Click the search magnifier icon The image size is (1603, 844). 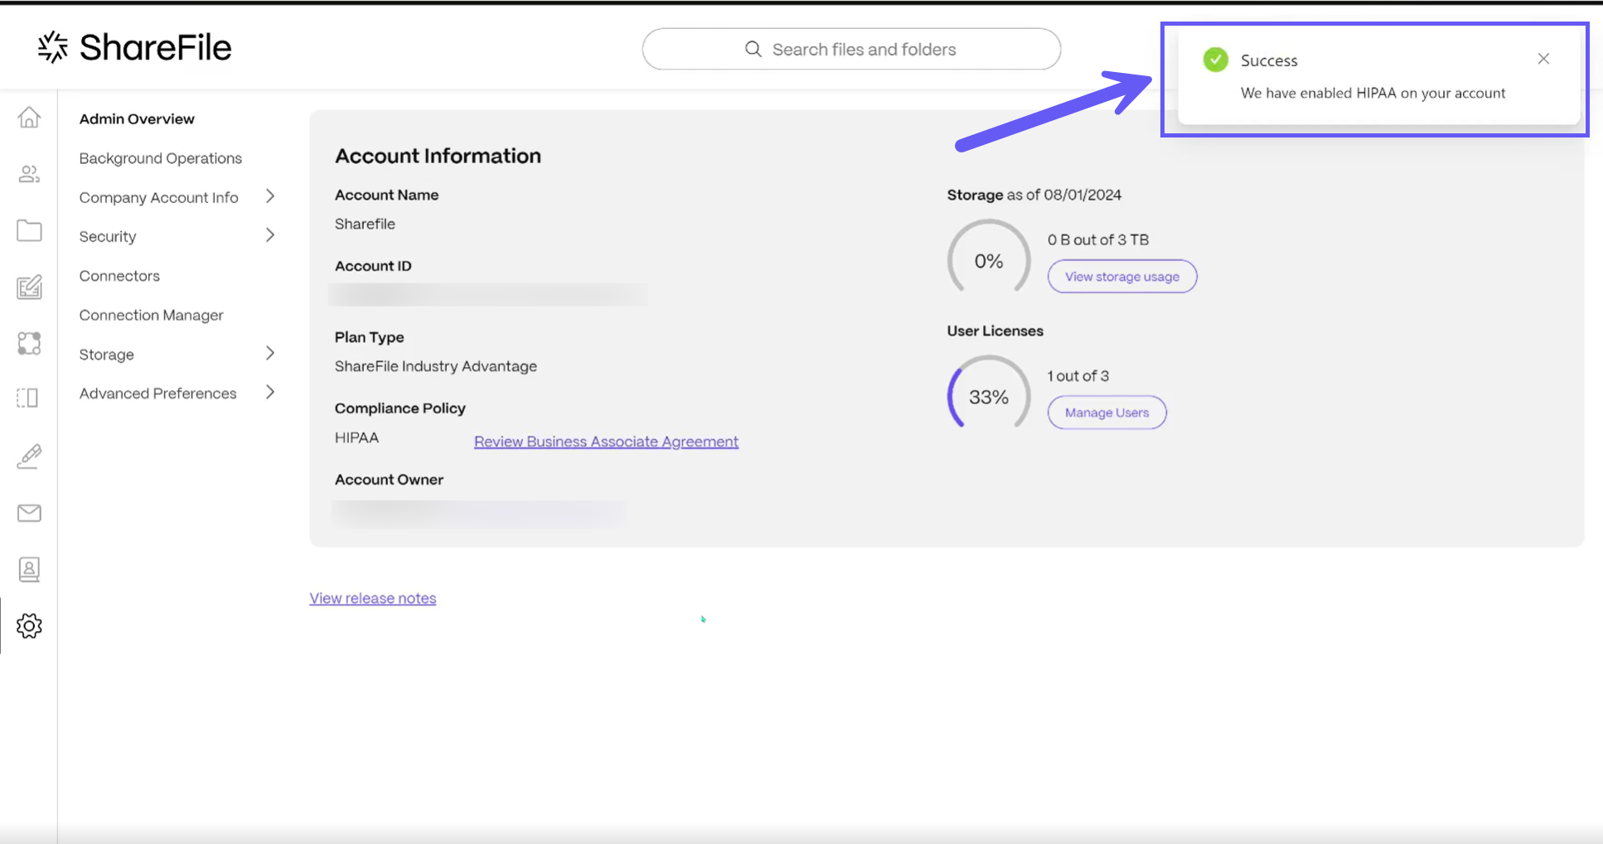(753, 49)
